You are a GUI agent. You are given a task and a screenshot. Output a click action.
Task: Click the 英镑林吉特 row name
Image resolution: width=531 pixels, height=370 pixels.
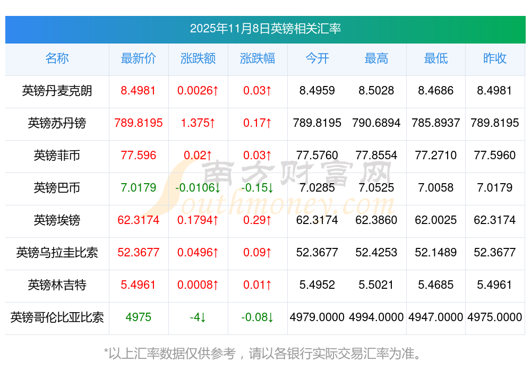(x=57, y=285)
